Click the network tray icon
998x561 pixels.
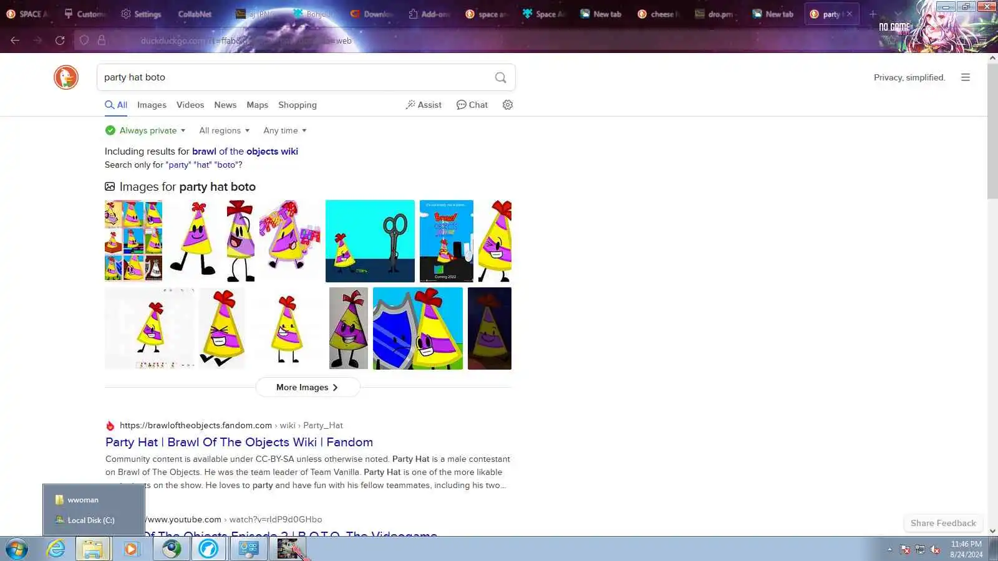pos(920,549)
